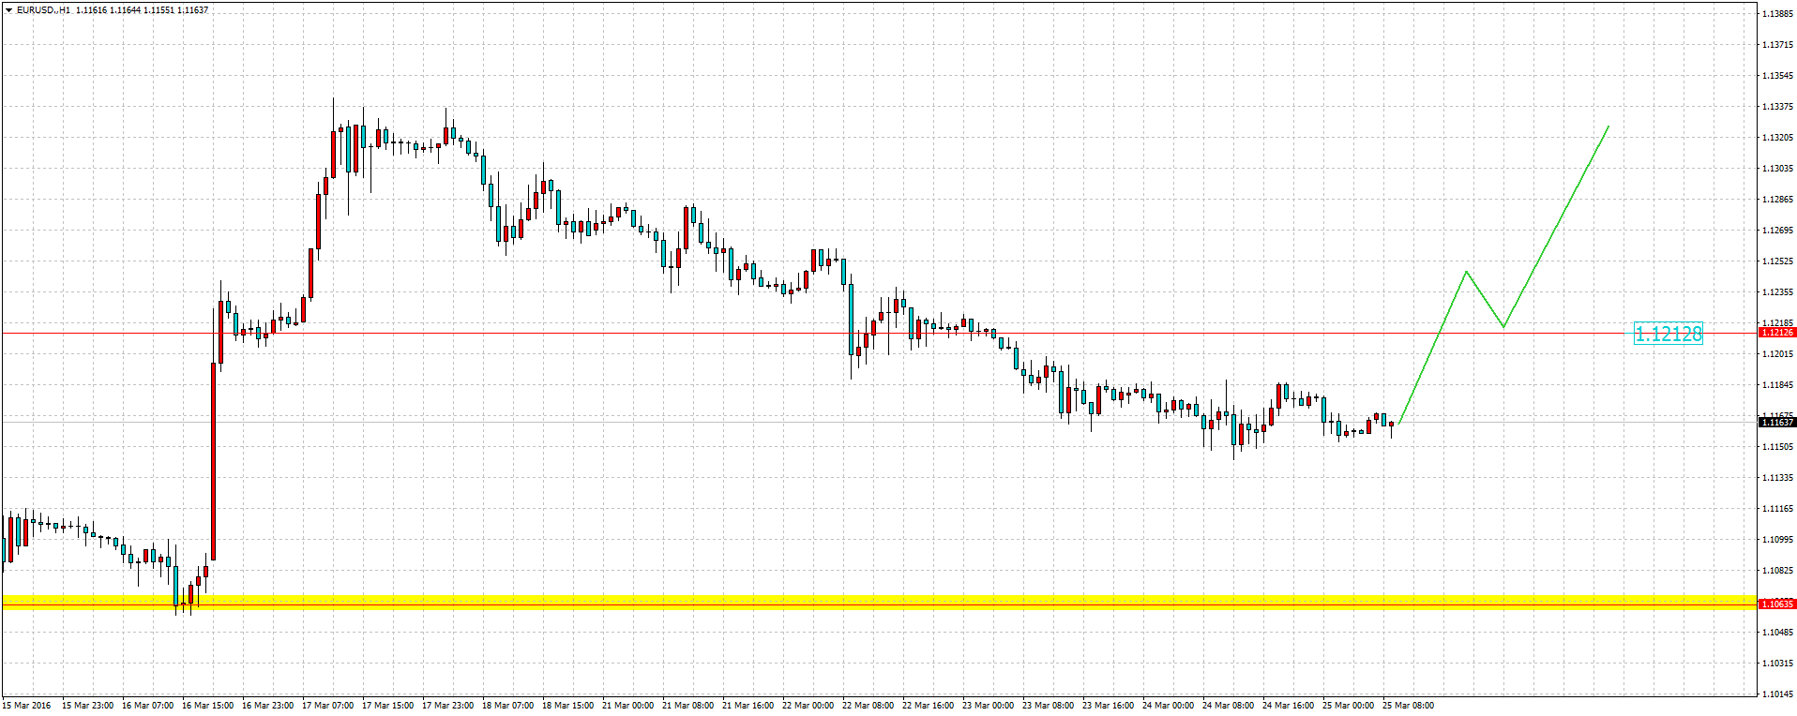Image resolution: width=1797 pixels, height=716 pixels.
Task: Click the large cyan drop candle on 22 Mar
Action: tap(852, 319)
